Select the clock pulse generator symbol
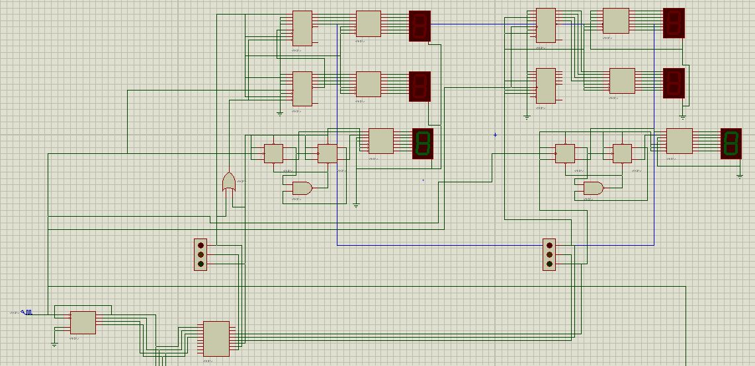This screenshot has height=366, width=755. 27,312
